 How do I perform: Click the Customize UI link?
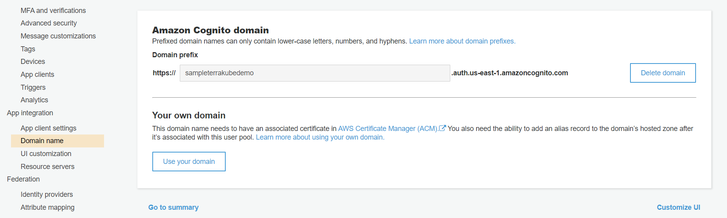pos(678,207)
